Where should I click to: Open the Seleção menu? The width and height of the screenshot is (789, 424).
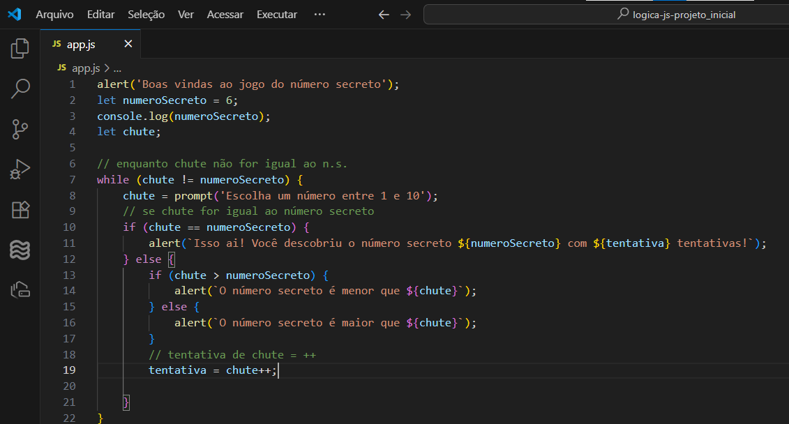(x=146, y=15)
